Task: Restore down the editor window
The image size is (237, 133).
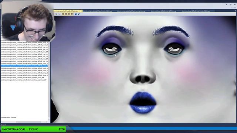Action: 231,4
